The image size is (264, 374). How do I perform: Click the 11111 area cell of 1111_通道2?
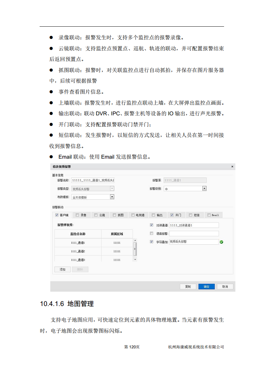tap(117, 251)
